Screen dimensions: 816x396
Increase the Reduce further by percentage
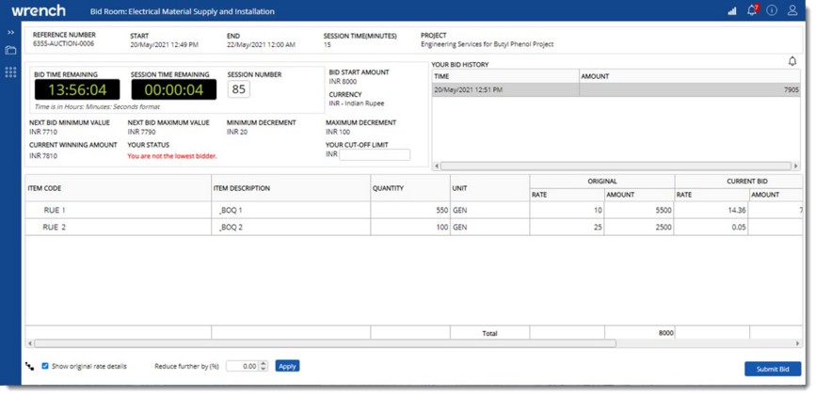(x=264, y=363)
